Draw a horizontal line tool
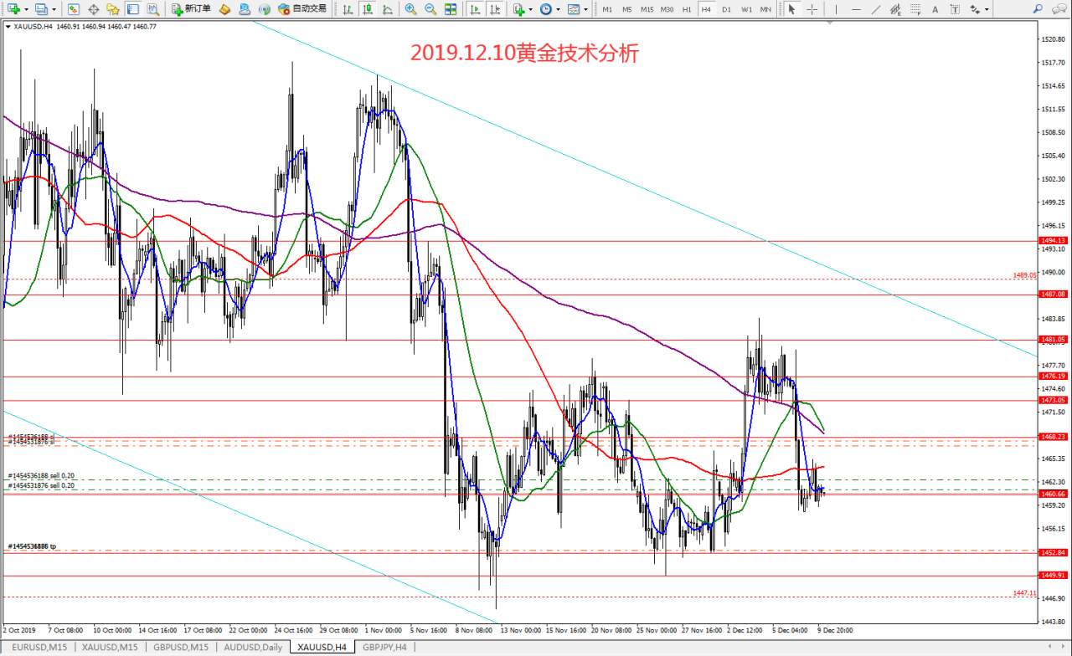 point(855,8)
